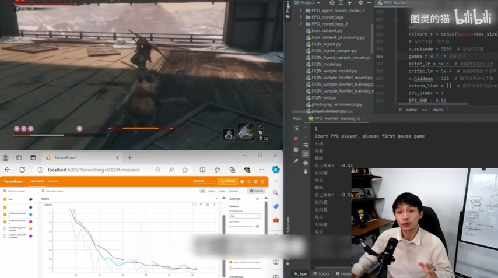This screenshot has height=278, width=498.
Task: Toggle soft-wrap icon in Run console toolbar
Action: pyautogui.click(x=306, y=146)
